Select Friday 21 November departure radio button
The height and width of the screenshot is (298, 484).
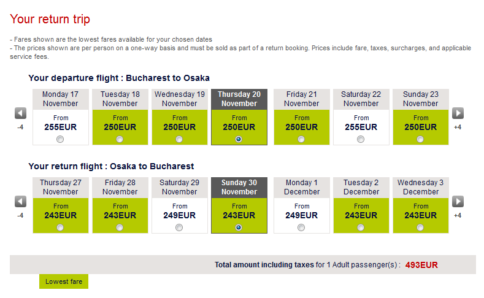click(x=301, y=139)
